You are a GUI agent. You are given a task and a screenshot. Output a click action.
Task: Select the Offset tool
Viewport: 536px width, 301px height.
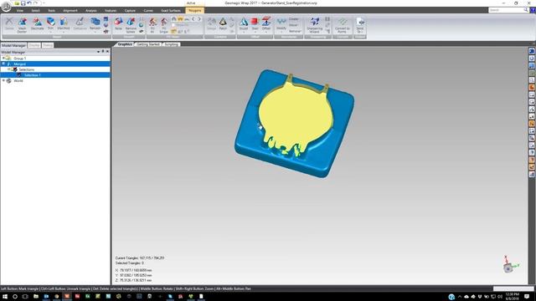pyautogui.click(x=266, y=24)
